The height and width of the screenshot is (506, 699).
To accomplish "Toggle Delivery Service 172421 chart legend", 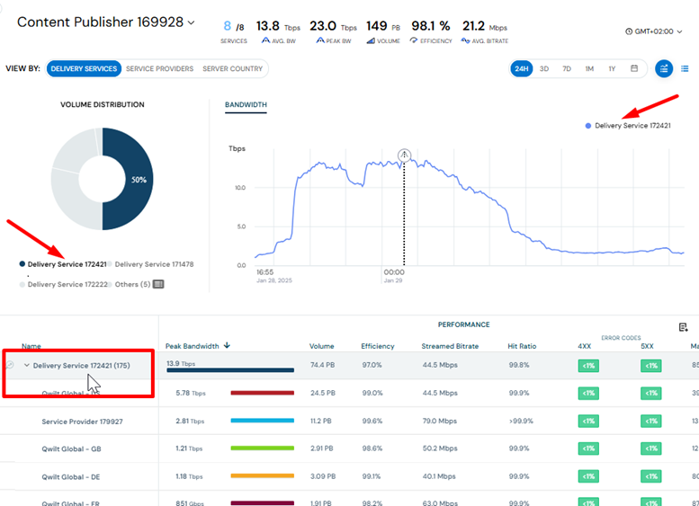I will click(x=628, y=126).
